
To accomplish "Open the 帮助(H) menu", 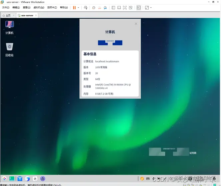I will [x=64, y=7].
